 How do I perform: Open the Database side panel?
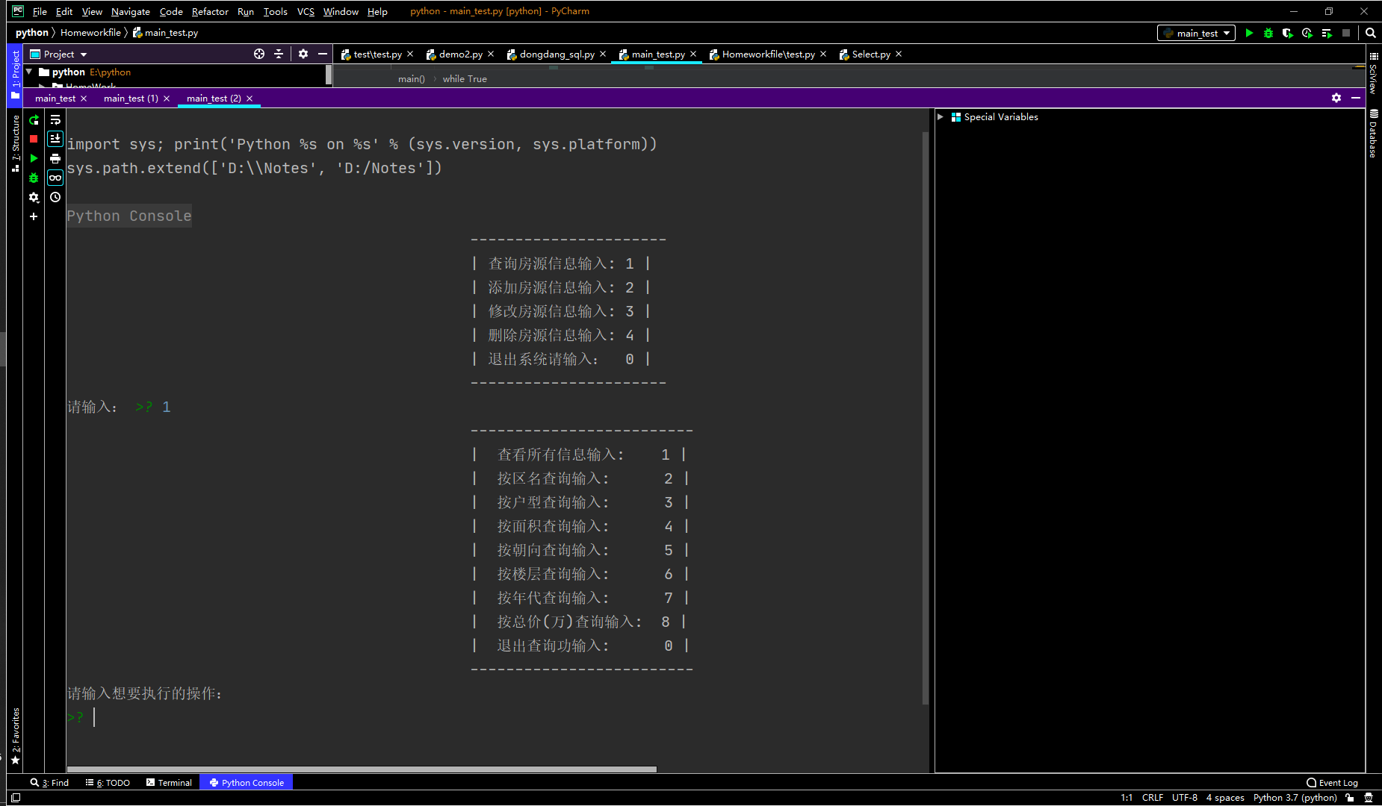[x=1373, y=134]
